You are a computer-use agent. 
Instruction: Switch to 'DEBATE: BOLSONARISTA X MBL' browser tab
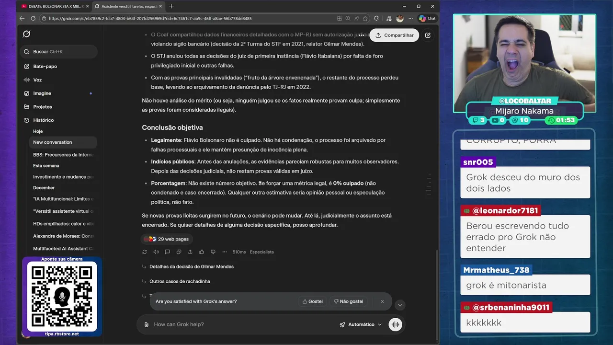tap(56, 6)
